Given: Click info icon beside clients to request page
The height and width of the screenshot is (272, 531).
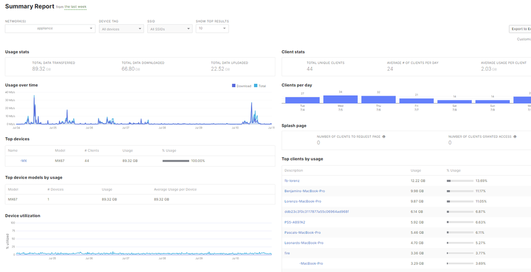Looking at the screenshot, I should coord(384,137).
